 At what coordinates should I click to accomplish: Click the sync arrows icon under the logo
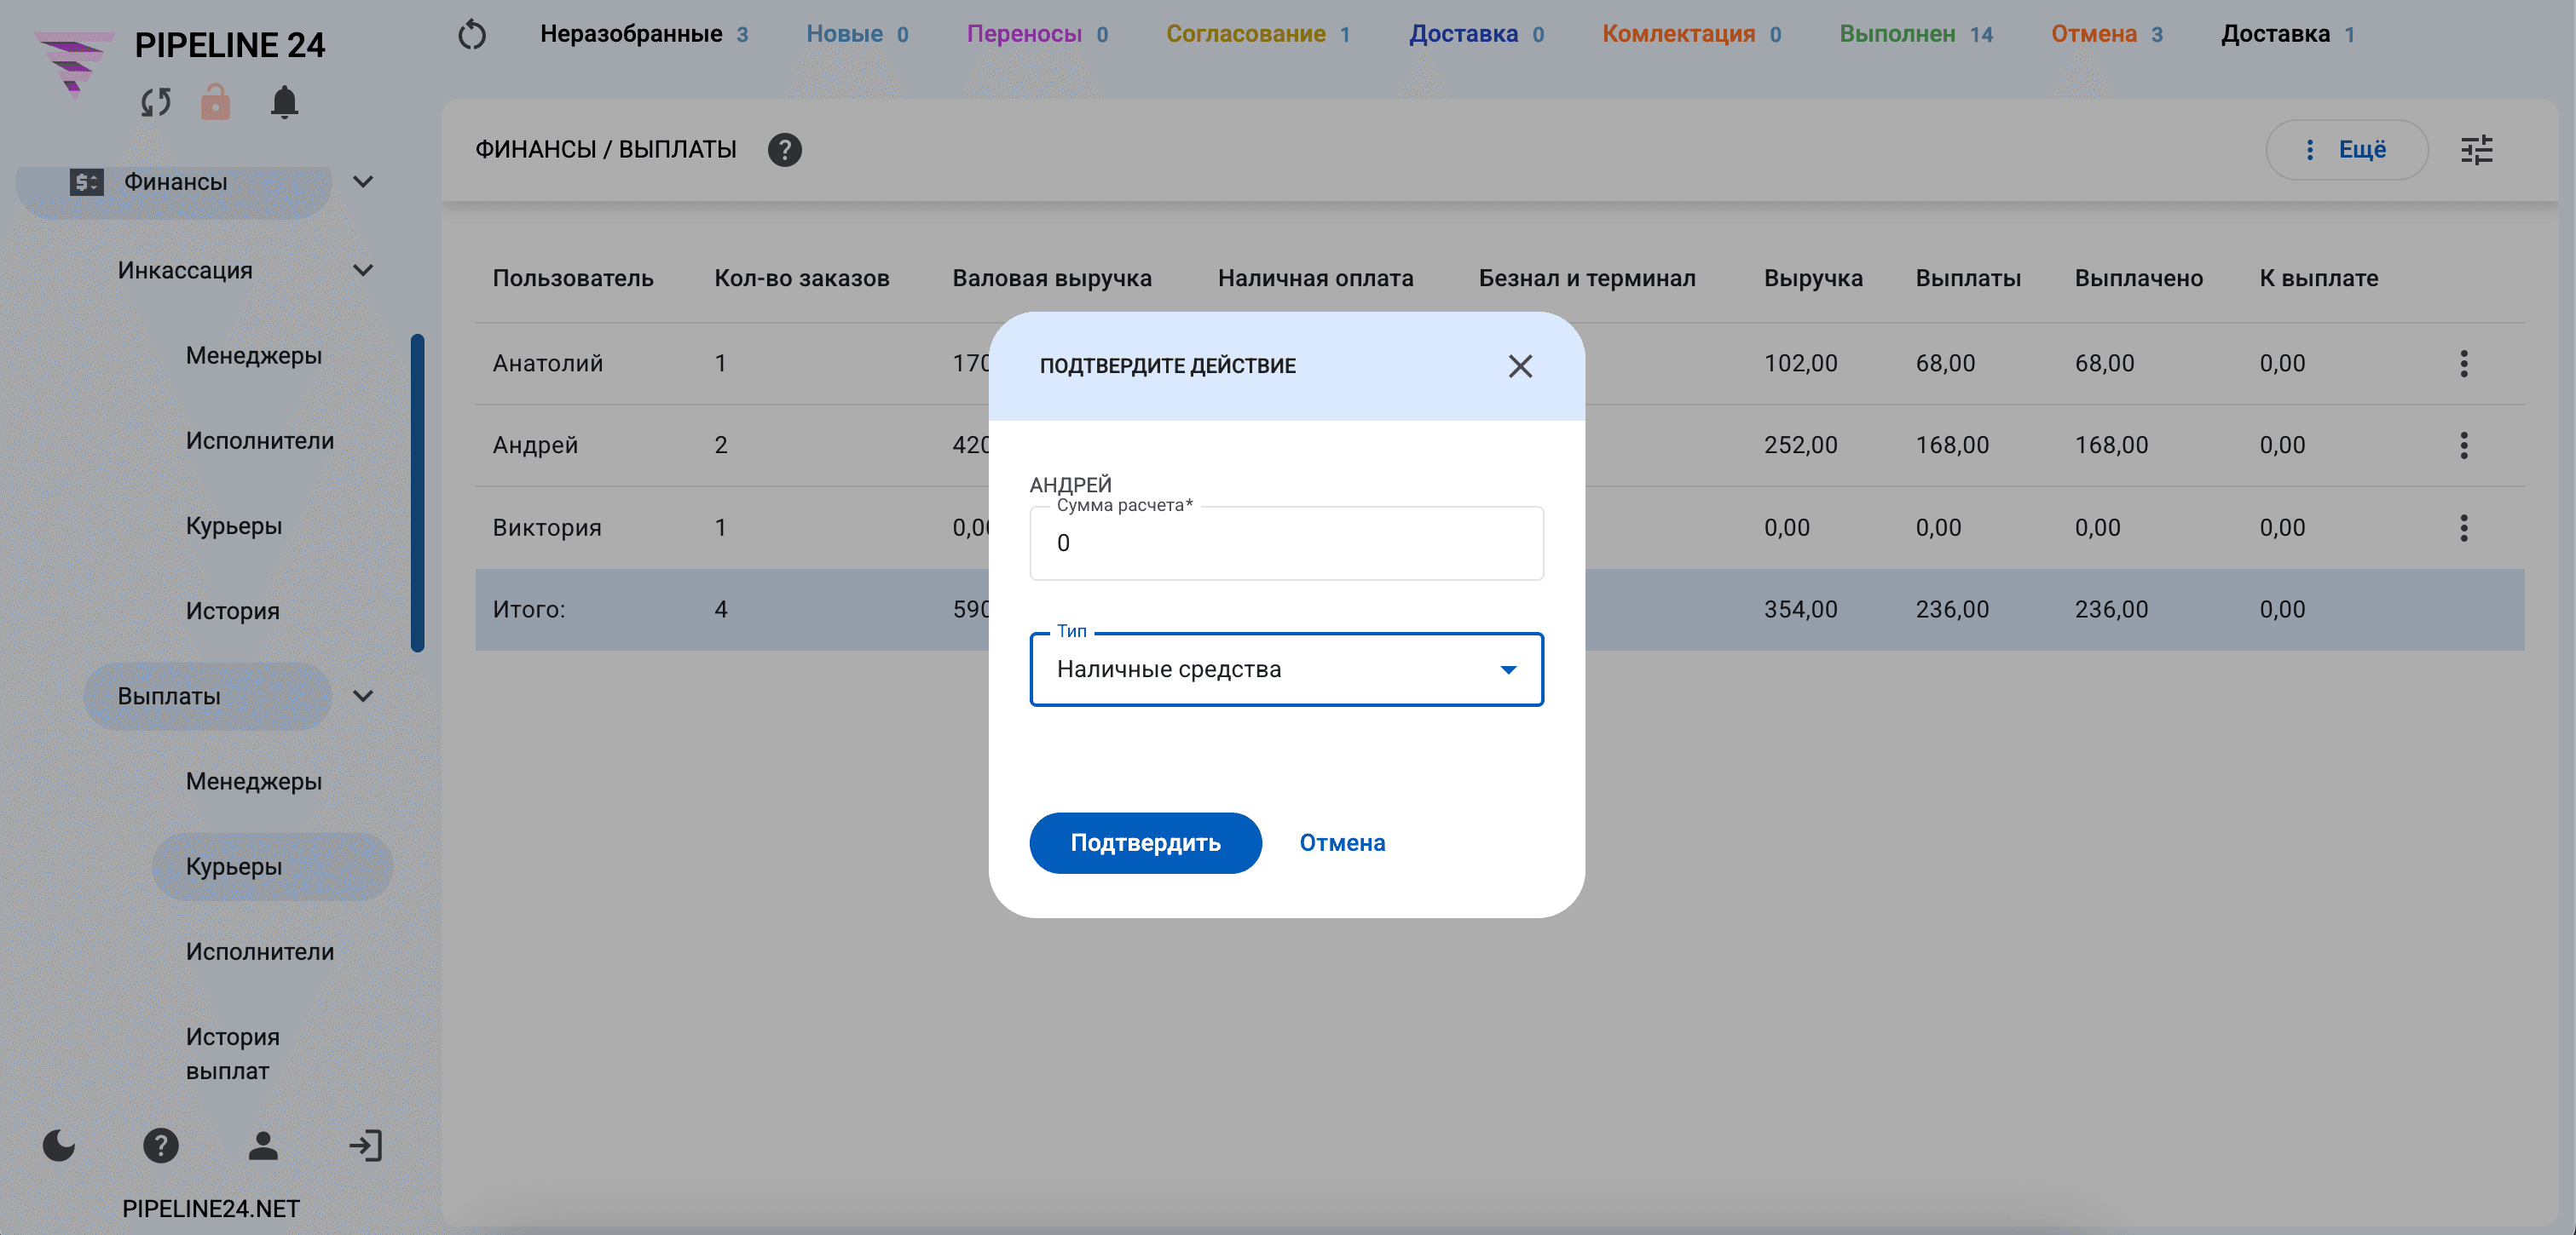[x=156, y=102]
